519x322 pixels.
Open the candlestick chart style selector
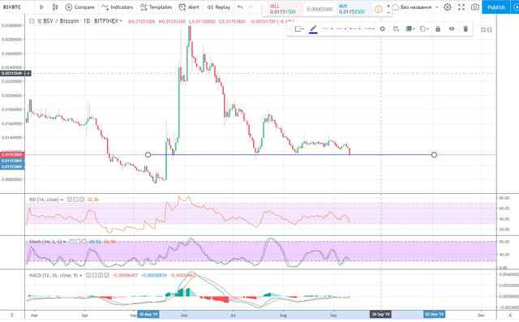(x=55, y=7)
